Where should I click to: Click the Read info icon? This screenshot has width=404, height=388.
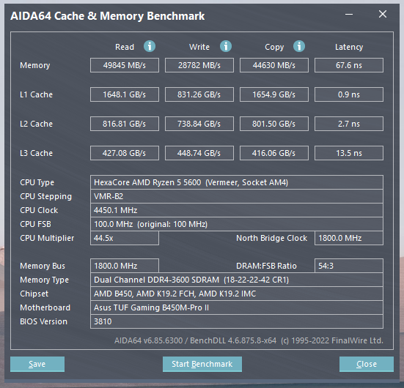pyautogui.click(x=150, y=46)
